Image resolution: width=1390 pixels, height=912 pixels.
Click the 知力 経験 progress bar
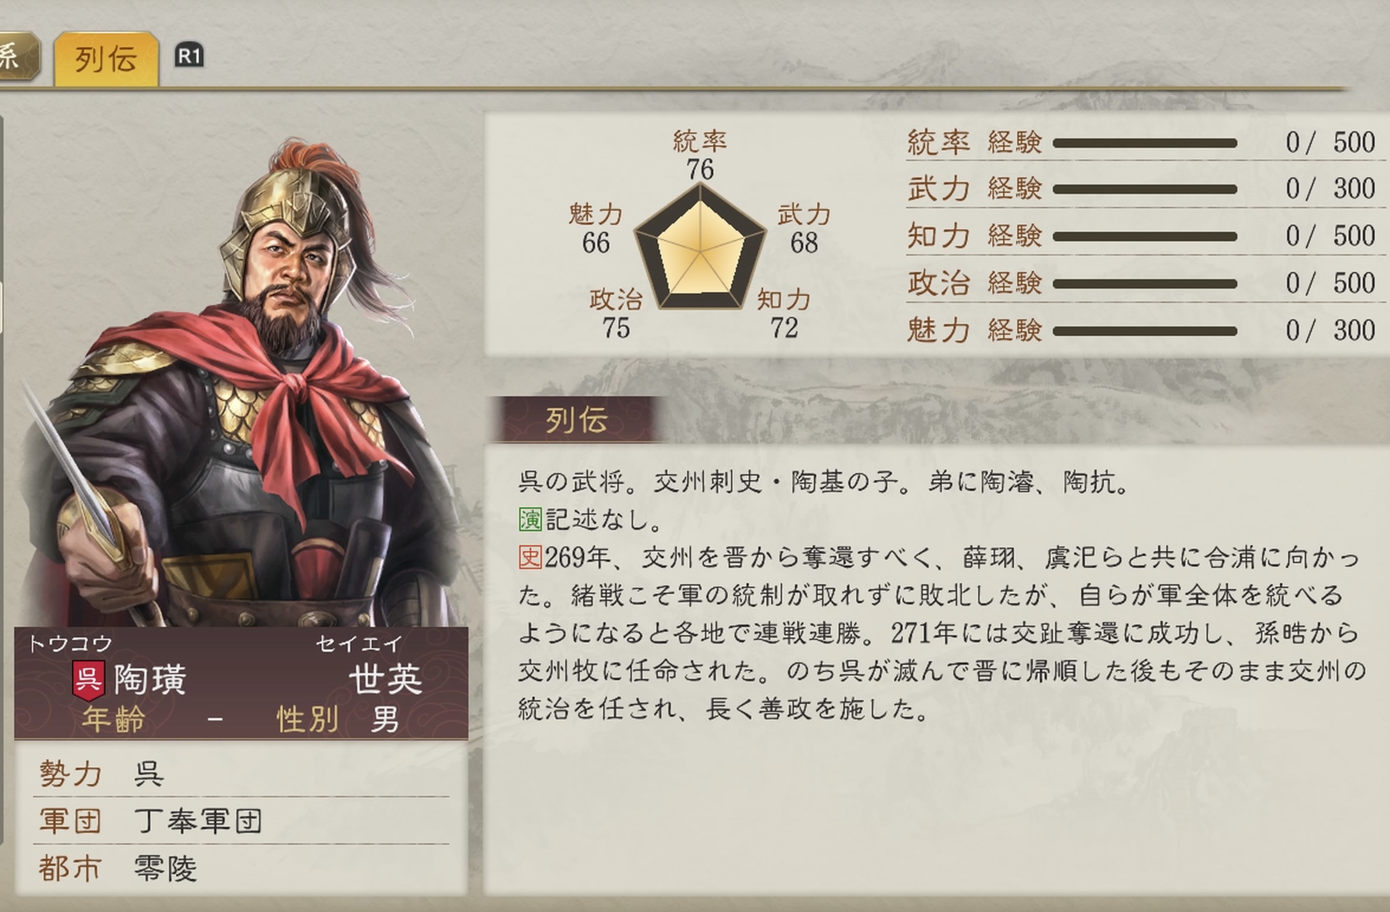1145,237
